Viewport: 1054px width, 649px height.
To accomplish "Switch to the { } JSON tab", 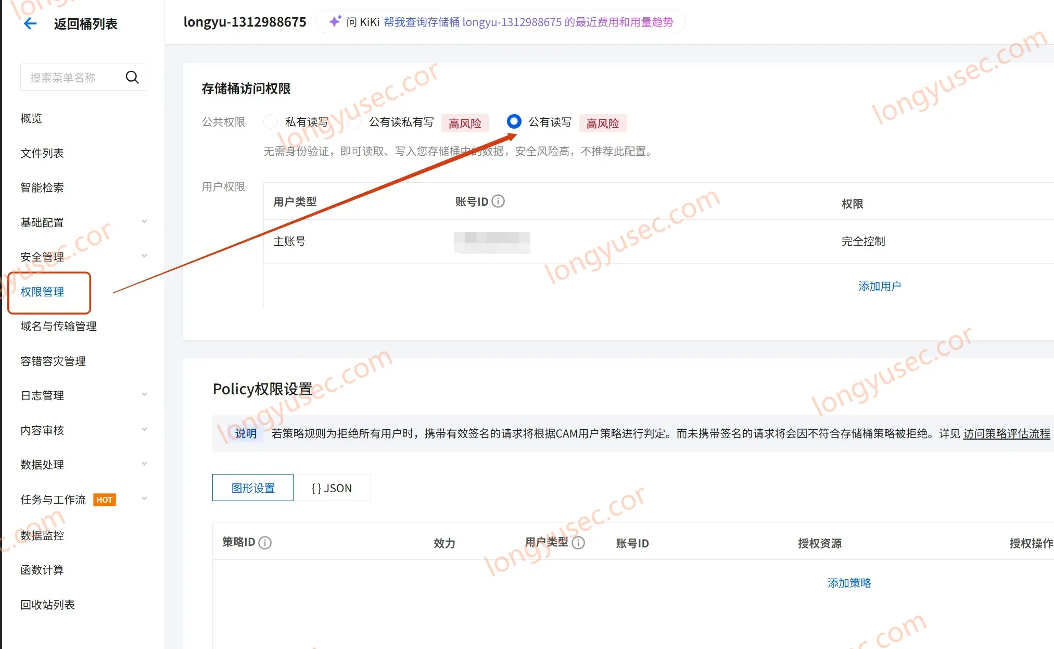I will (332, 488).
